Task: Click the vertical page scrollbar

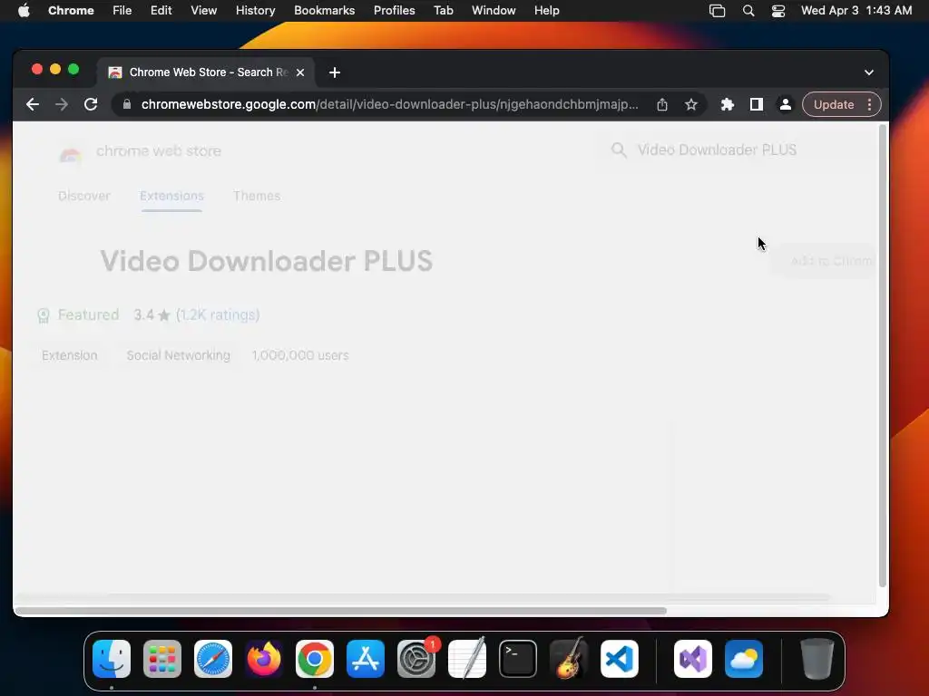Action: (x=882, y=355)
